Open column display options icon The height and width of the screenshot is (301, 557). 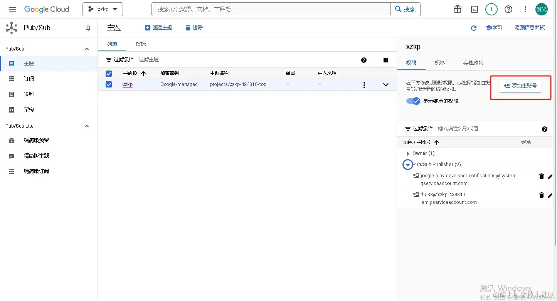(x=386, y=60)
